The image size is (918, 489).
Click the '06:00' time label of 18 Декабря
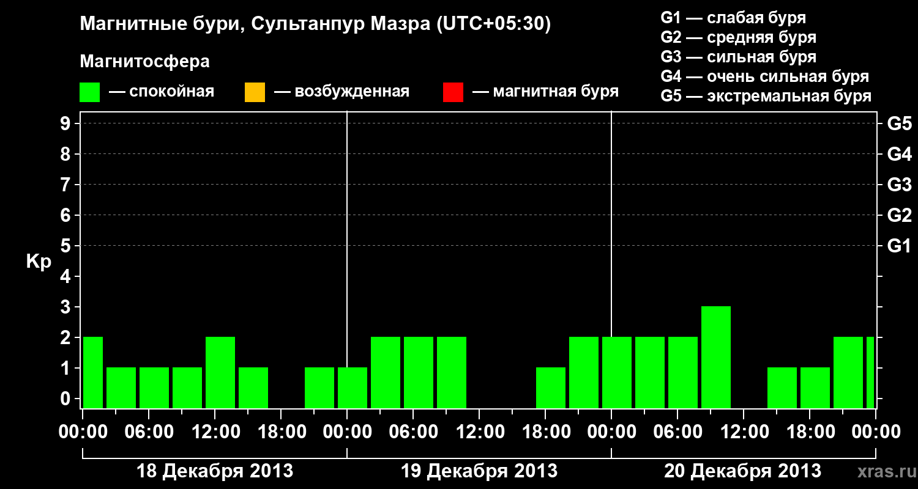pyautogui.click(x=149, y=432)
